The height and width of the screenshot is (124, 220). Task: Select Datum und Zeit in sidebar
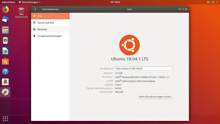(50, 23)
